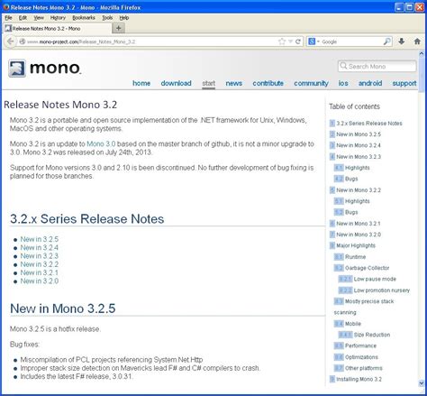The width and height of the screenshot is (427, 396).
Task: Open the android navigation link
Action: pyautogui.click(x=370, y=83)
